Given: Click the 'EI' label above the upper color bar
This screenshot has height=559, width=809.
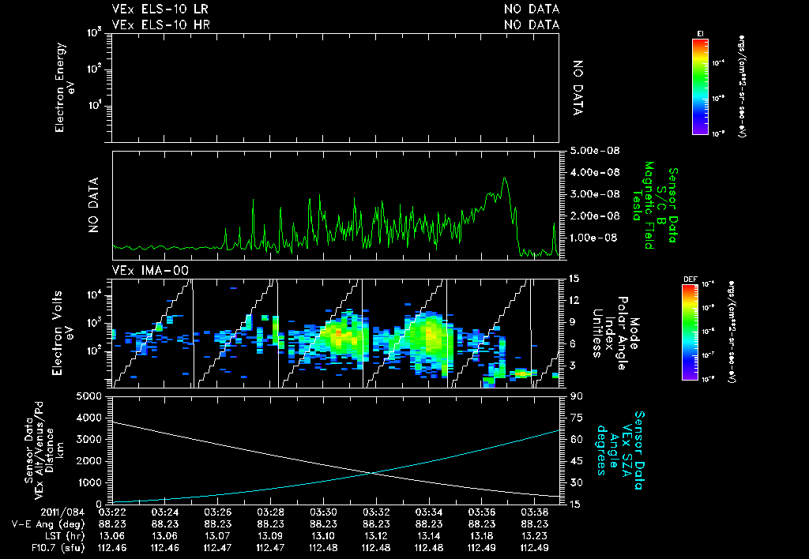Looking at the screenshot, I should point(700,34).
